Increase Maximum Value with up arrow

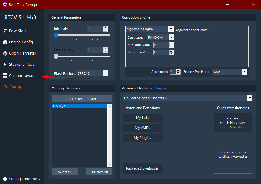pyautogui.click(x=171, y=51)
